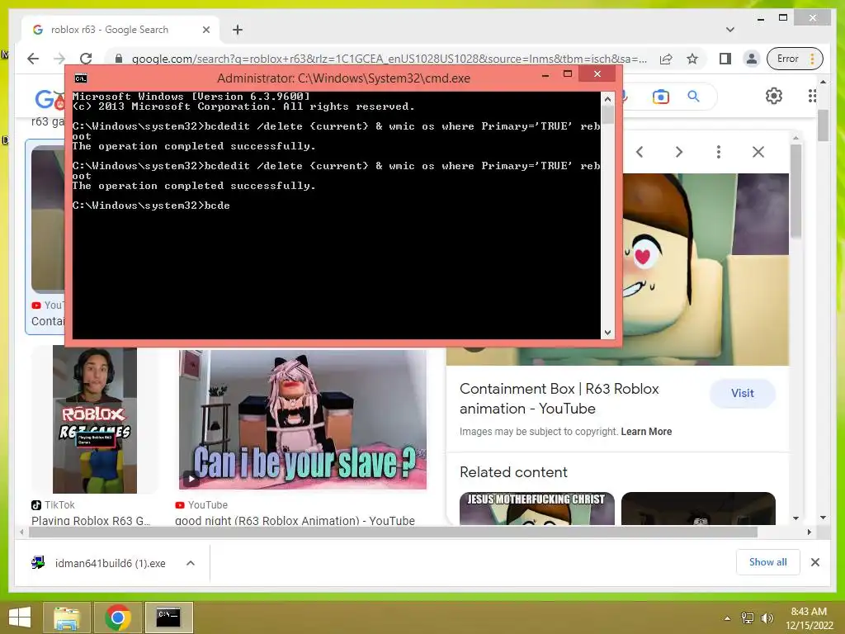Open volume tray icon
This screenshot has height=634, width=845.
pos(767,618)
